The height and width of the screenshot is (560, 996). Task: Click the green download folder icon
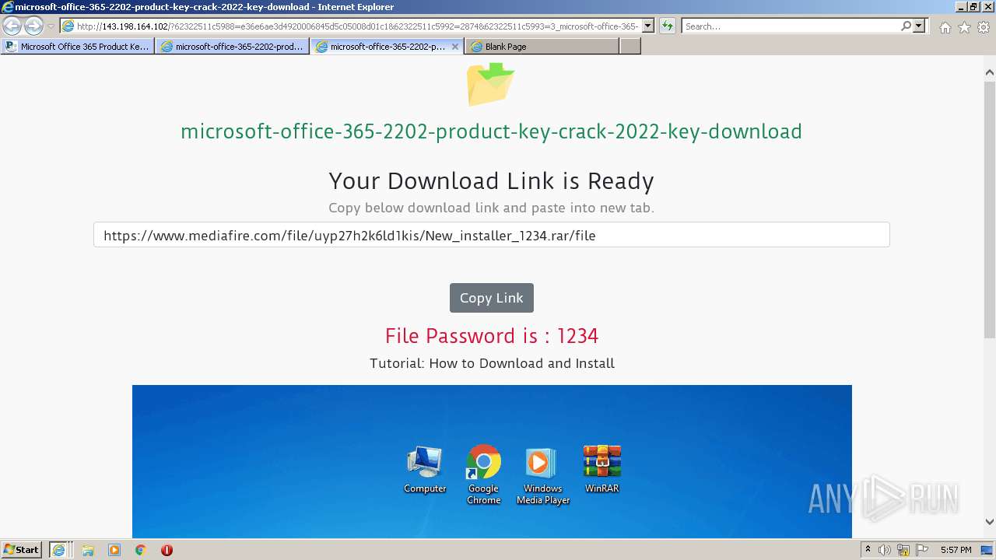[x=491, y=84]
